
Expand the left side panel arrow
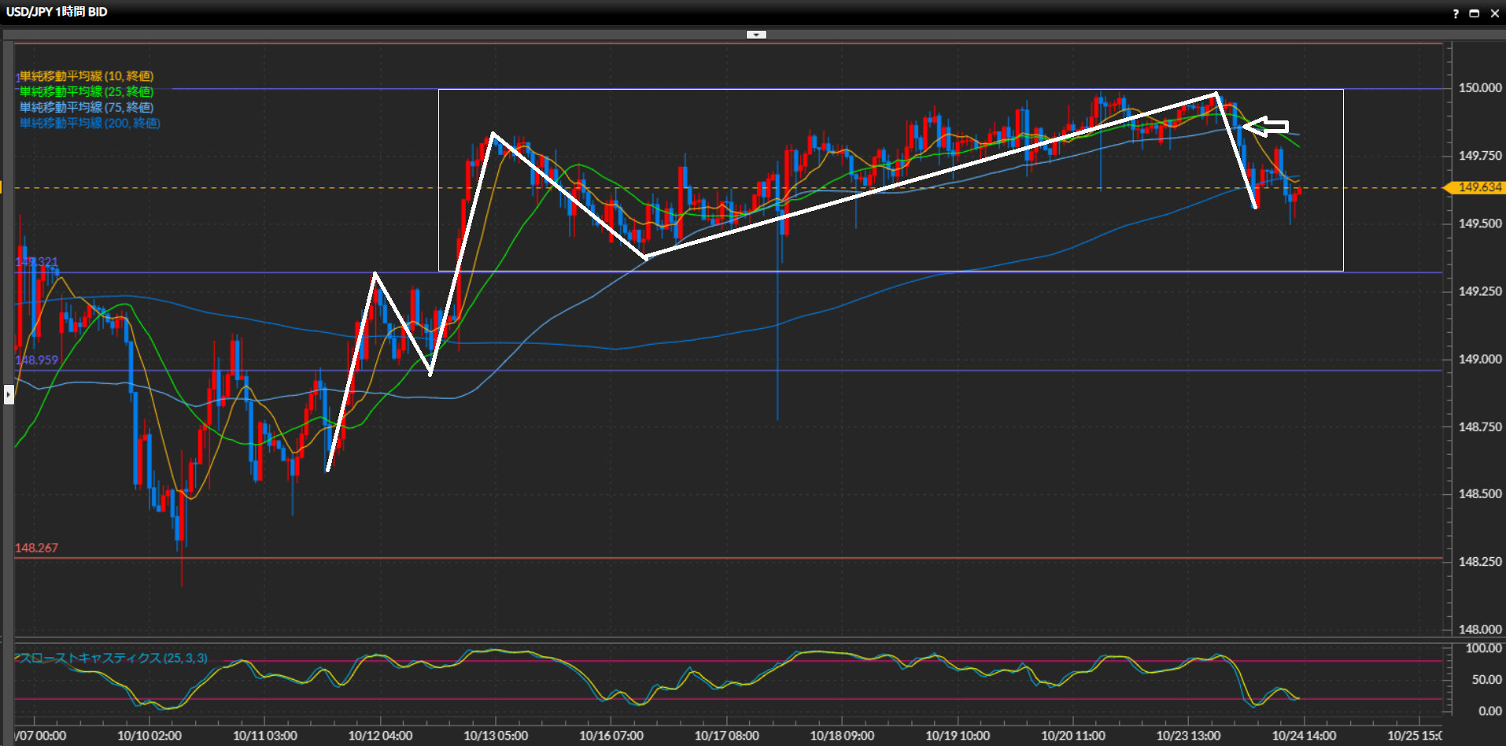9,393
